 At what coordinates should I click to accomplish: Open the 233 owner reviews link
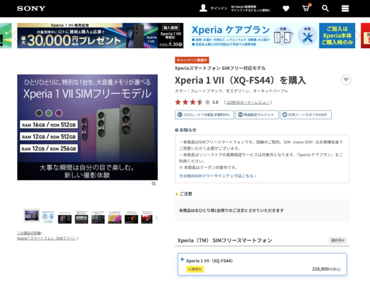[x=248, y=103]
